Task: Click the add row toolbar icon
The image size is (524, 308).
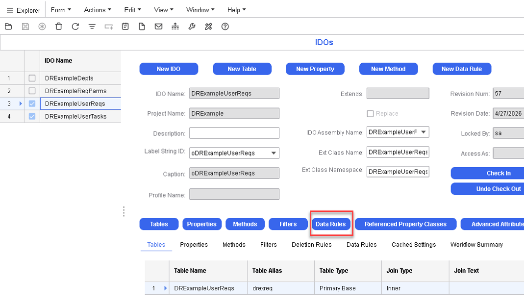Action: click(x=109, y=26)
